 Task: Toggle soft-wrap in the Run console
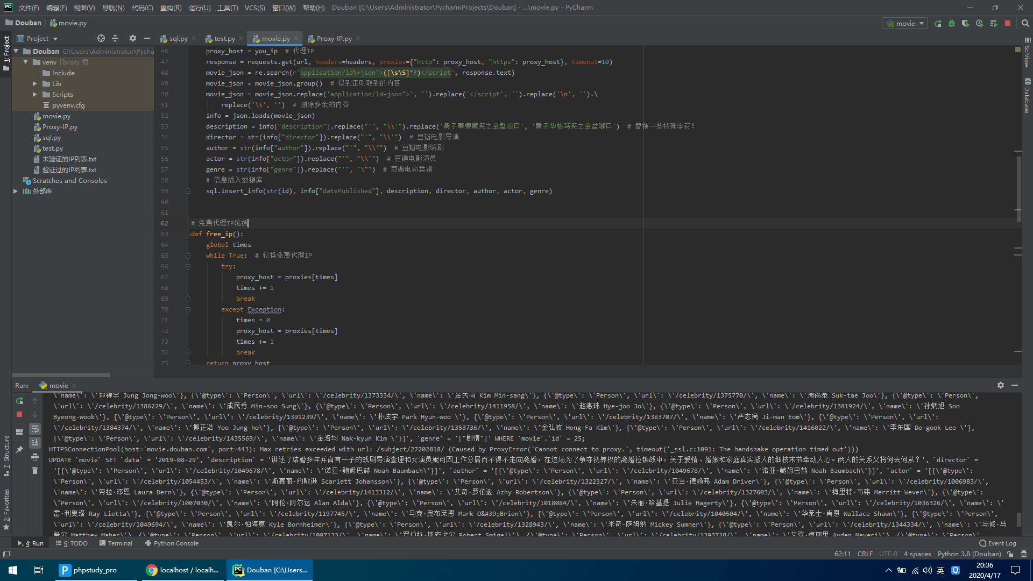pos(35,429)
